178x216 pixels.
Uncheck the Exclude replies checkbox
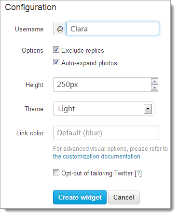click(56, 50)
